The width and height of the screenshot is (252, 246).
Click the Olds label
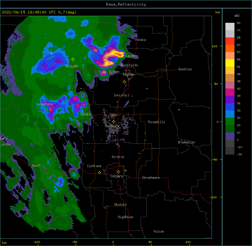pyautogui.click(x=113, y=115)
